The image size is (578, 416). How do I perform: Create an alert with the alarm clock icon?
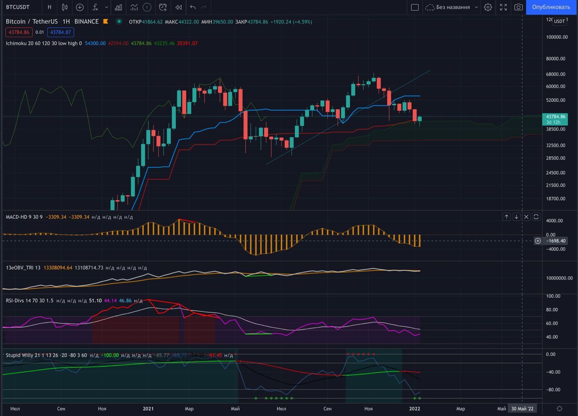pos(163,7)
